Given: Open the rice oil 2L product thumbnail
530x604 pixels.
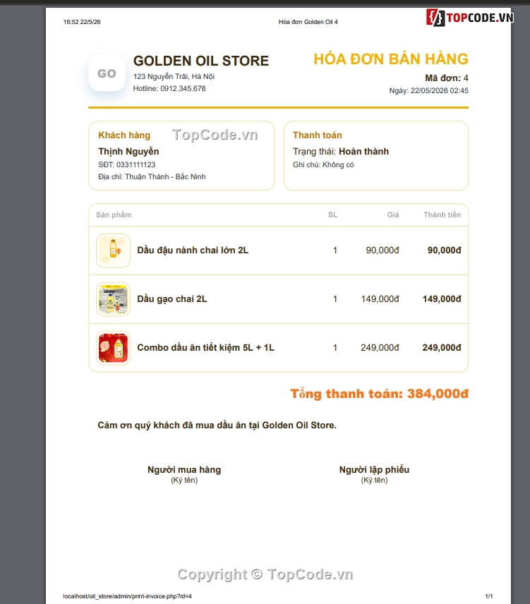Looking at the screenshot, I should tap(113, 299).
